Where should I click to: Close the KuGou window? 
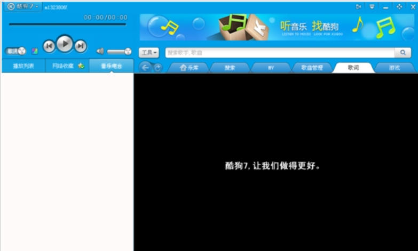click(413, 7)
